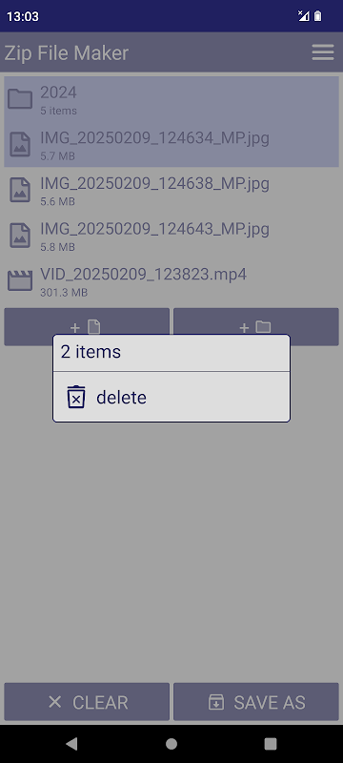Tap Android home navigation button

tap(171, 743)
